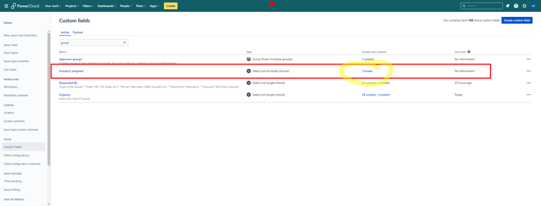Expand the Your work dropdown
541x206 pixels.
(53, 6)
